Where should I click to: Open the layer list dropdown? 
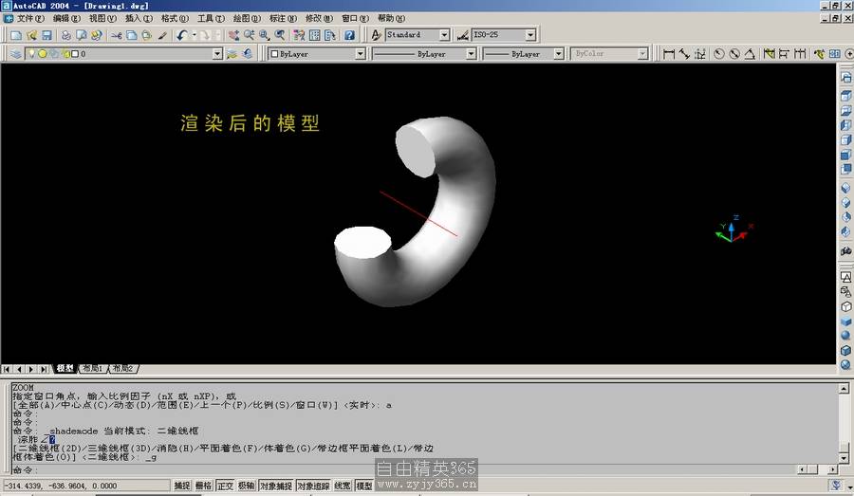pyautogui.click(x=217, y=53)
